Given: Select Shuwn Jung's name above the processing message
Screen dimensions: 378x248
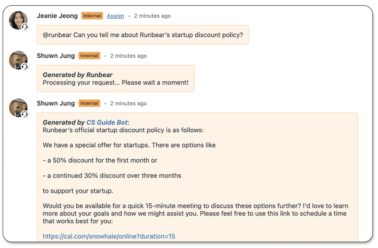Looking at the screenshot, I should [x=55, y=55].
